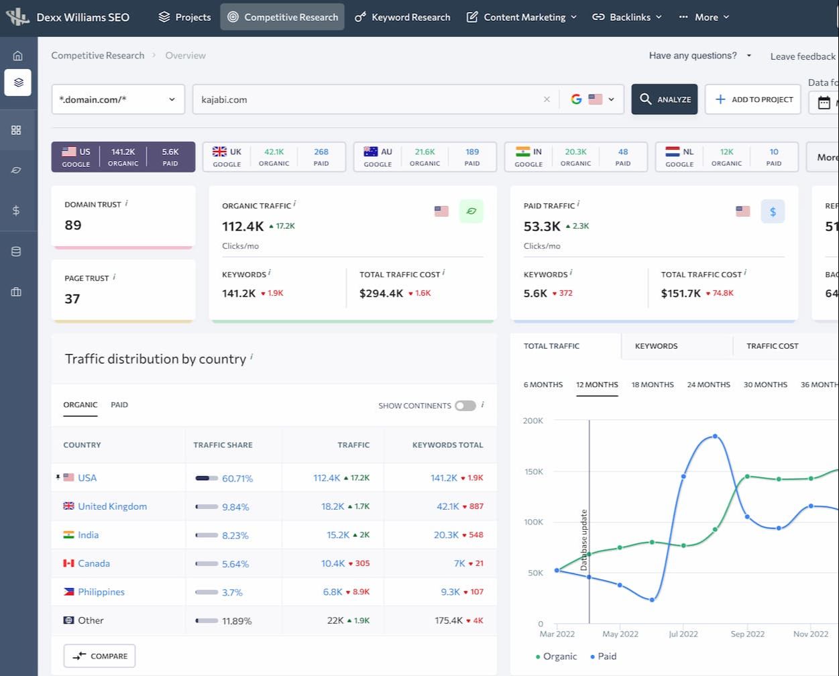Image resolution: width=839 pixels, height=676 pixels.
Task: Open the Keyword Research menu item
Action: coord(402,17)
